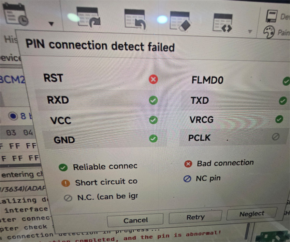Expand the small toolbar overflow arrow

[250, 31]
